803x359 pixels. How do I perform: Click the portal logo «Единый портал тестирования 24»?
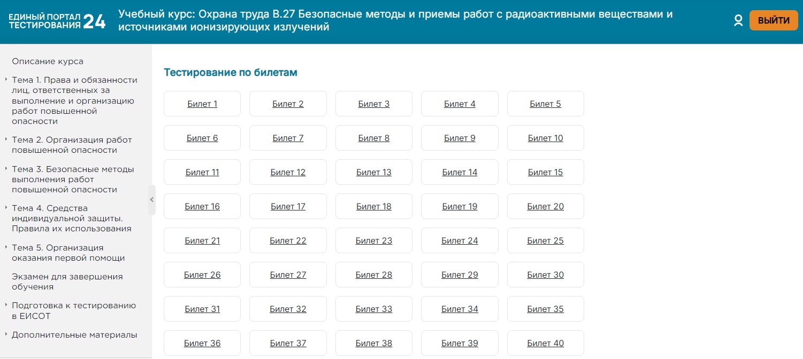click(57, 21)
